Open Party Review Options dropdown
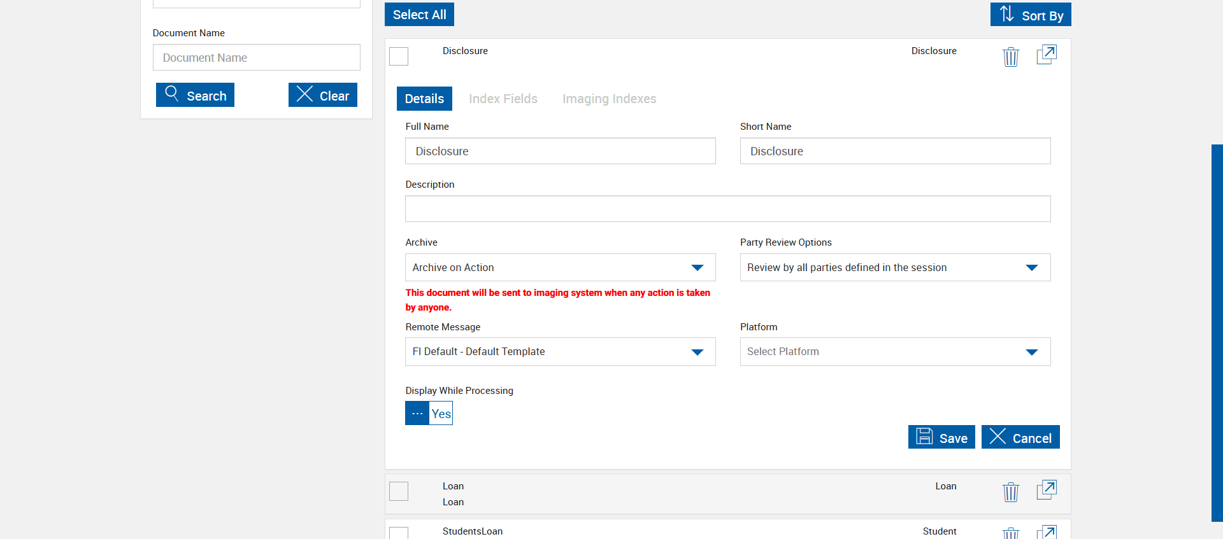The width and height of the screenshot is (1223, 539). (x=895, y=267)
